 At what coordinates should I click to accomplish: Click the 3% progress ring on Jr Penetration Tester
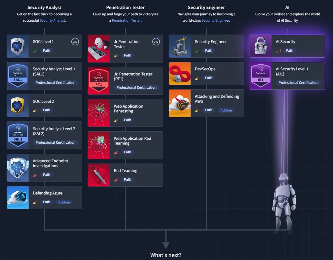tap(156, 42)
